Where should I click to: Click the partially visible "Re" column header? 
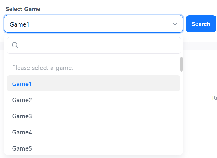pyautogui.click(x=214, y=98)
